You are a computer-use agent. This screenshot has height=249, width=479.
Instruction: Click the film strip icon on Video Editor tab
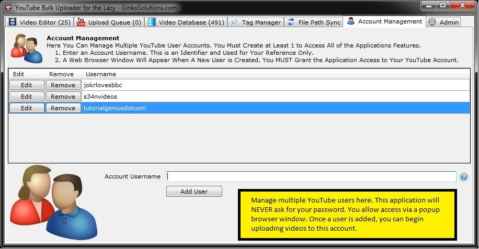pyautogui.click(x=13, y=22)
